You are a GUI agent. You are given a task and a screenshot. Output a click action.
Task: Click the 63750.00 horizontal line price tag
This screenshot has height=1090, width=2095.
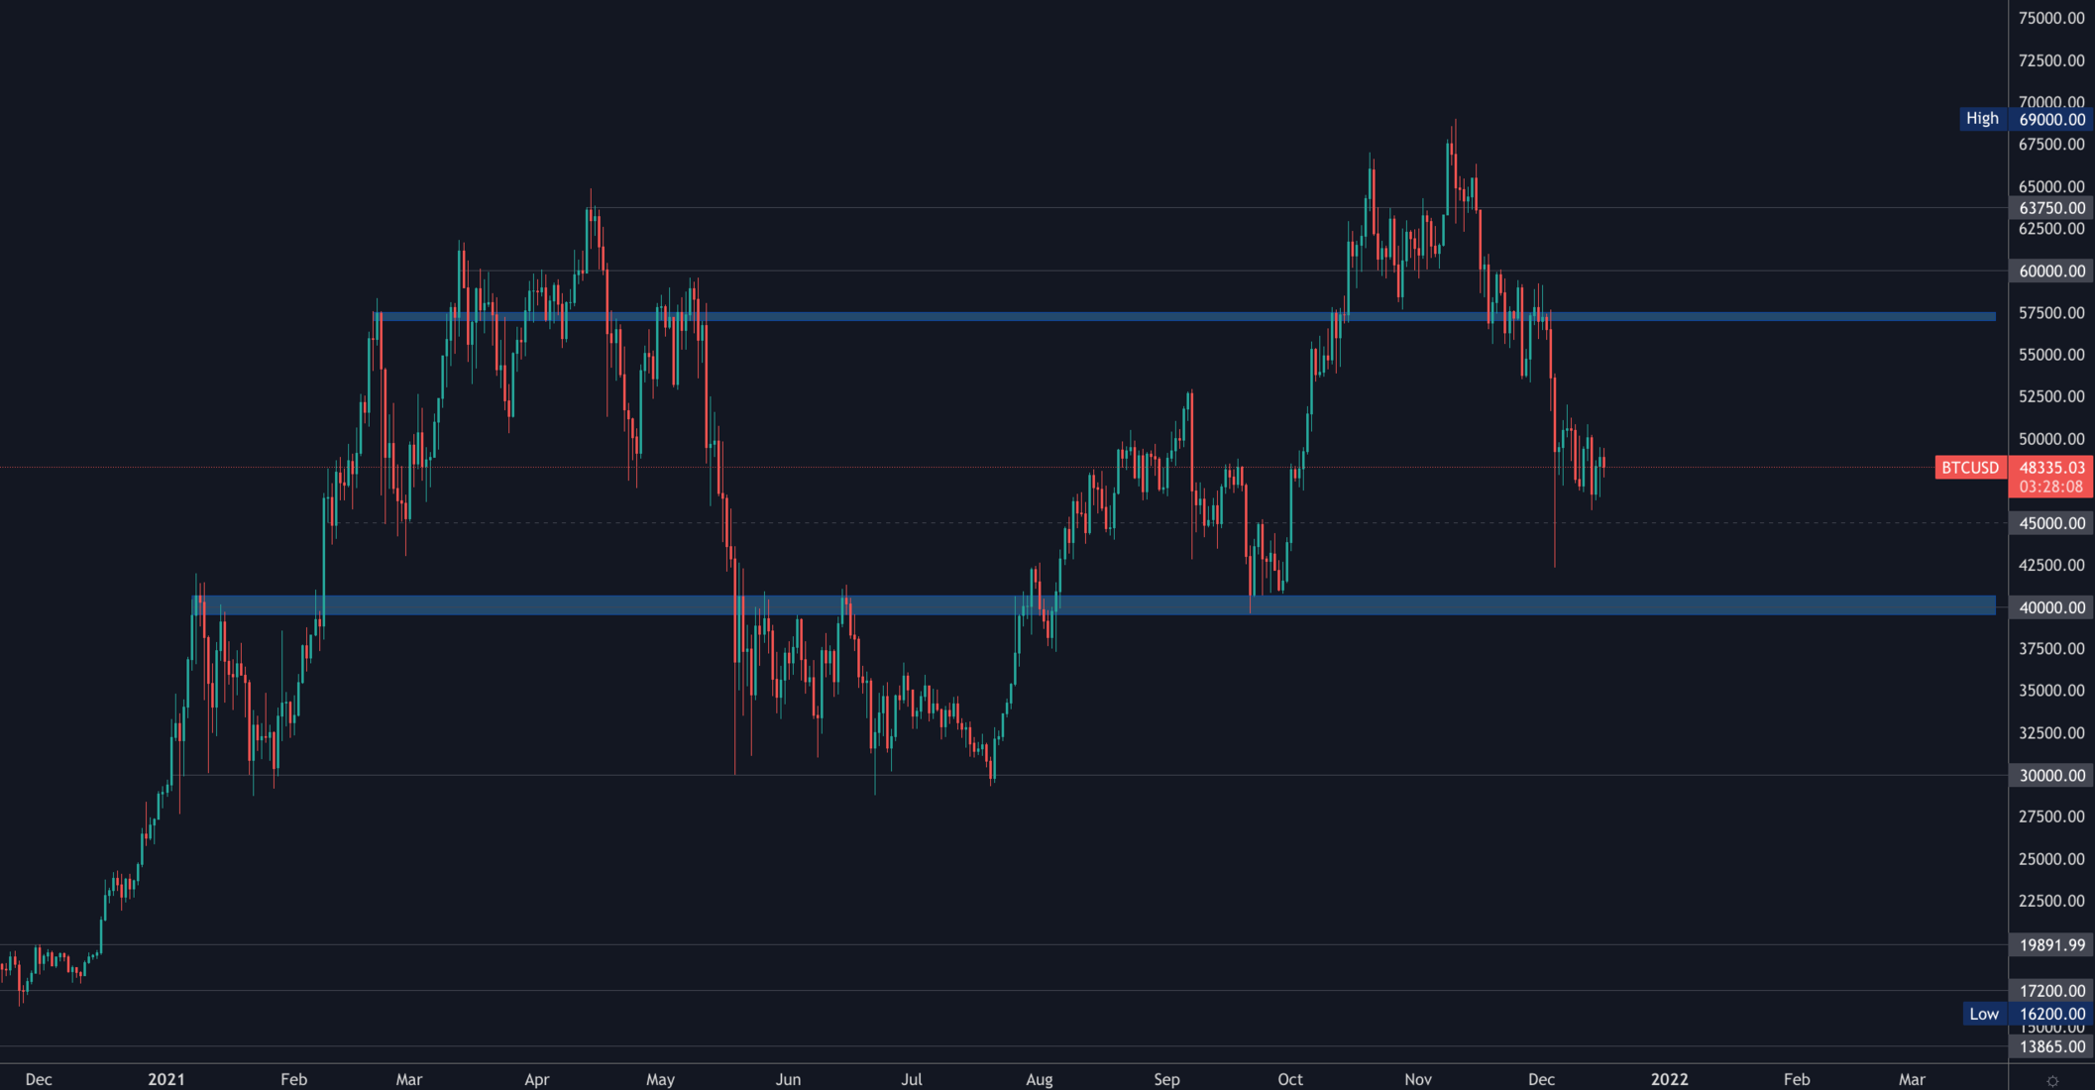[x=2051, y=208]
